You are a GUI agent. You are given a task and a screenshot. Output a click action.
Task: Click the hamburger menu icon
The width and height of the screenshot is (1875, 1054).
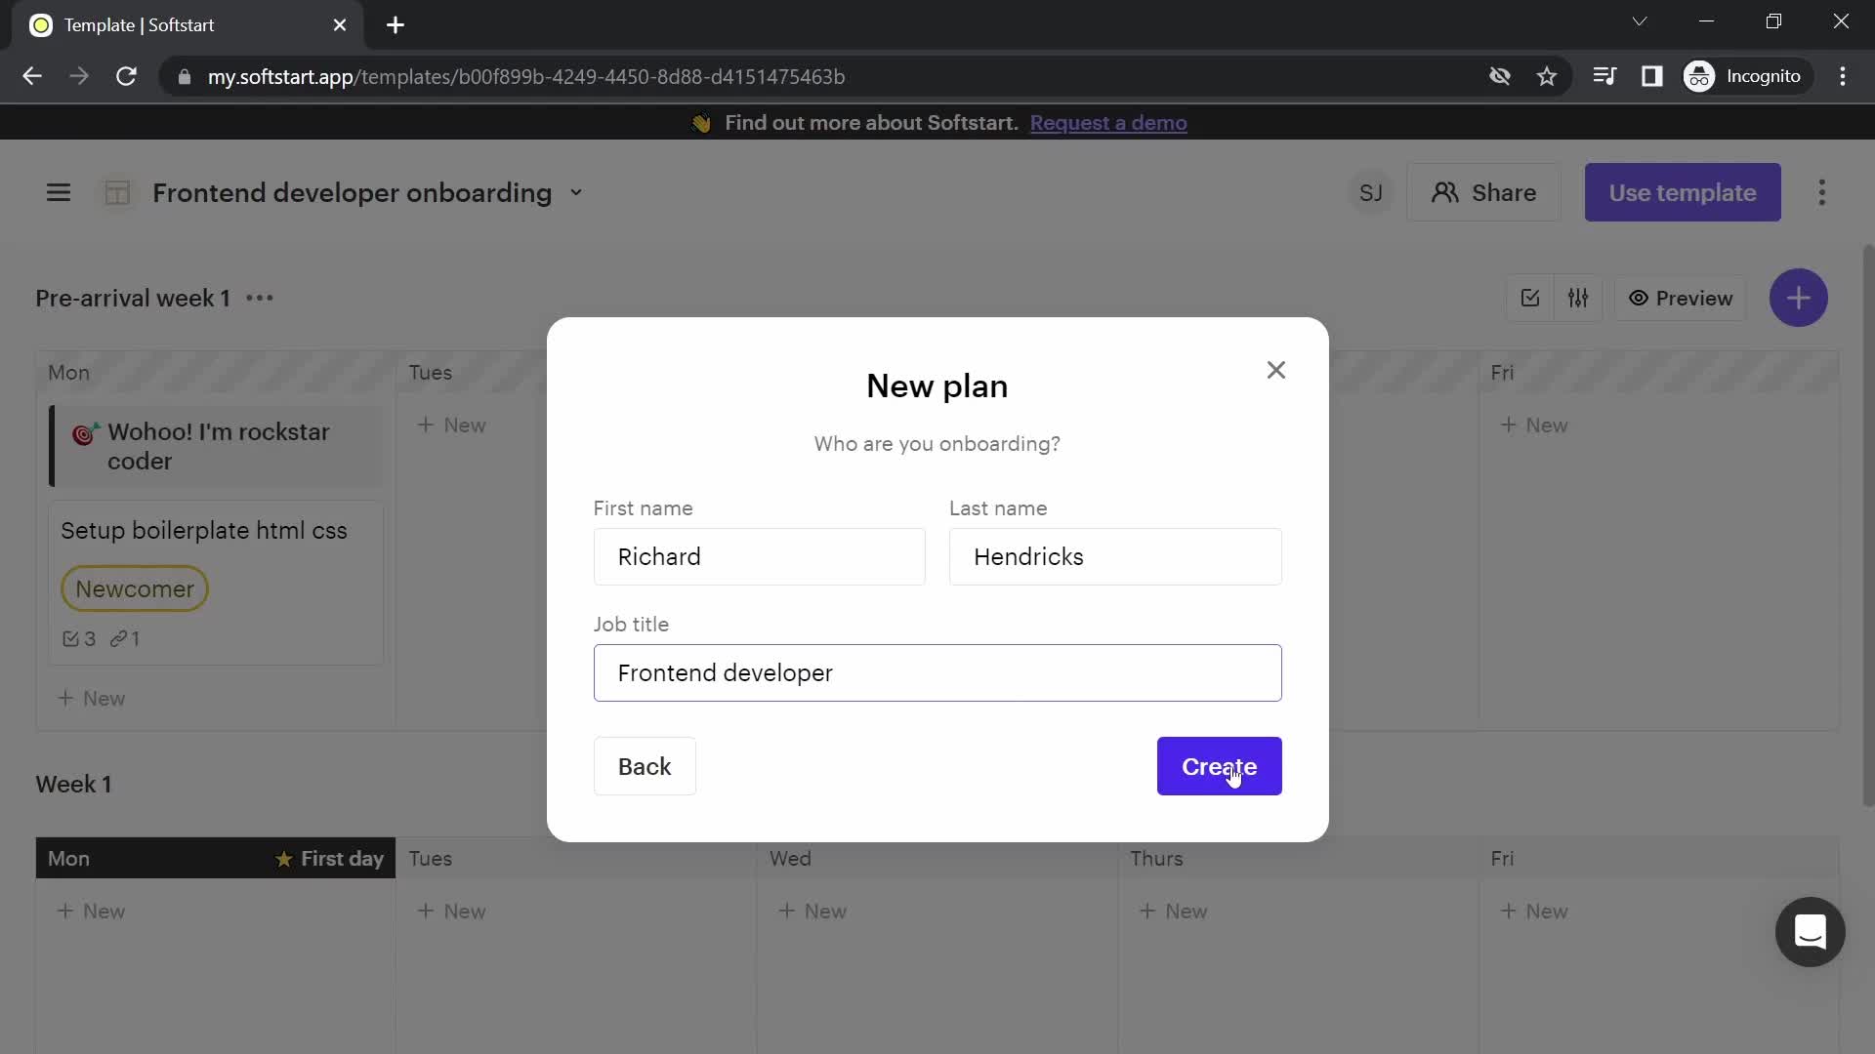tap(58, 193)
